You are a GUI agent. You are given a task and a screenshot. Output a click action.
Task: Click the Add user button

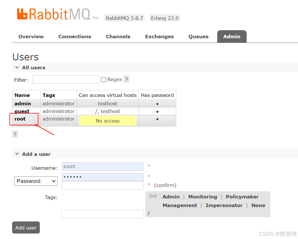[x=26, y=227]
